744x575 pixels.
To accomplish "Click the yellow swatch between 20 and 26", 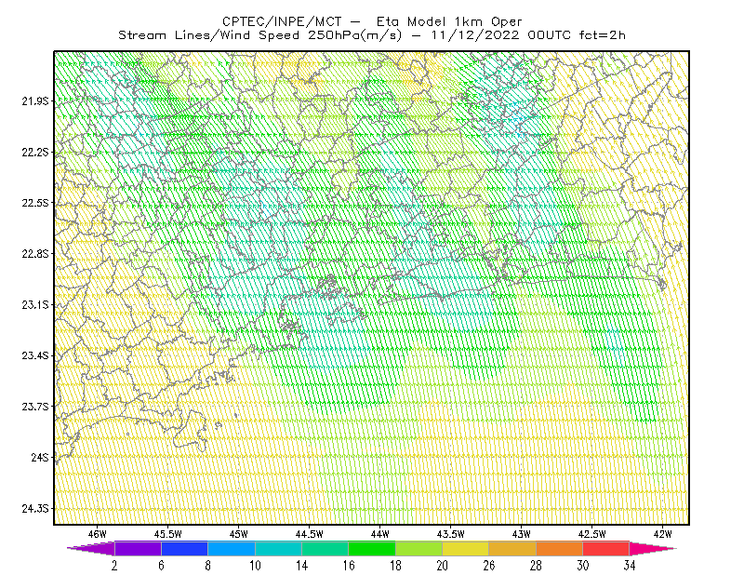I will click(466, 548).
